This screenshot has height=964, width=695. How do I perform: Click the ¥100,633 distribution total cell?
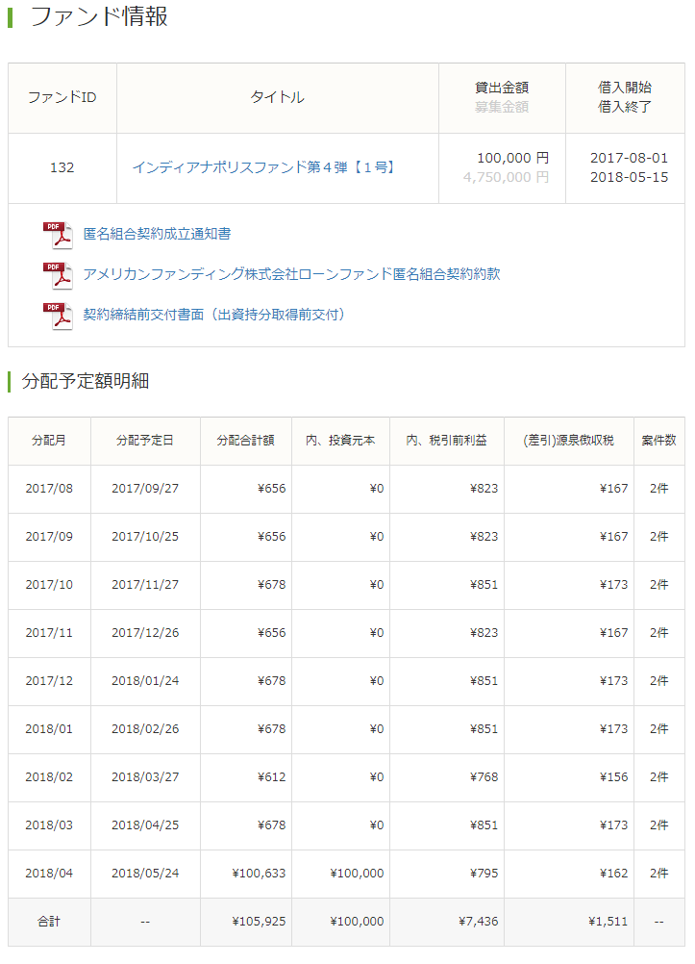click(259, 874)
